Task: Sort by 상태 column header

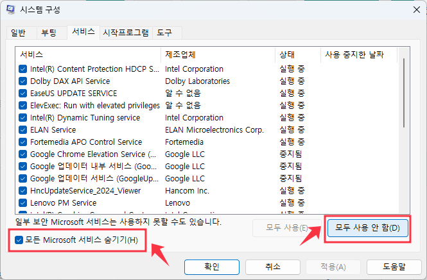Action: click(x=298, y=54)
